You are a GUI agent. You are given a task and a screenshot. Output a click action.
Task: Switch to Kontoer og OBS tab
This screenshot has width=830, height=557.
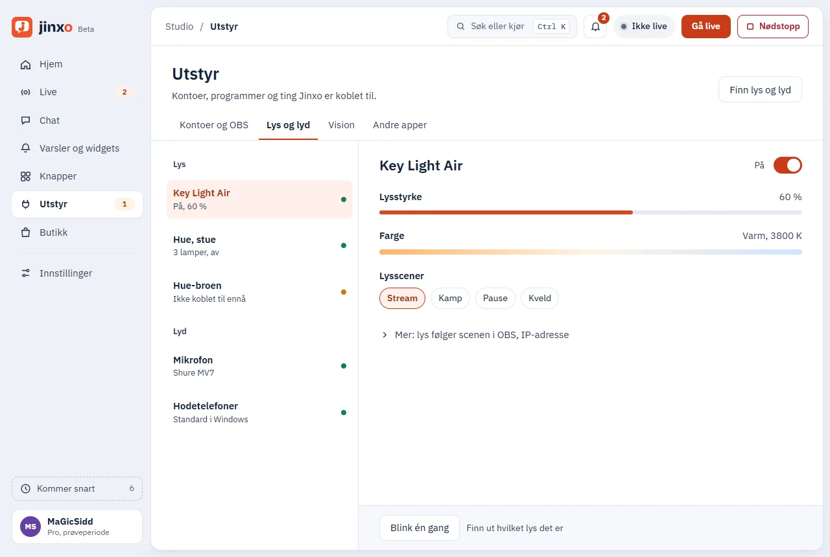[214, 125]
